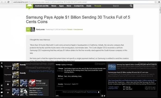Click the sidebar power icon
Image resolution: width=161 pixels, height=98 pixels.
click(2, 96)
